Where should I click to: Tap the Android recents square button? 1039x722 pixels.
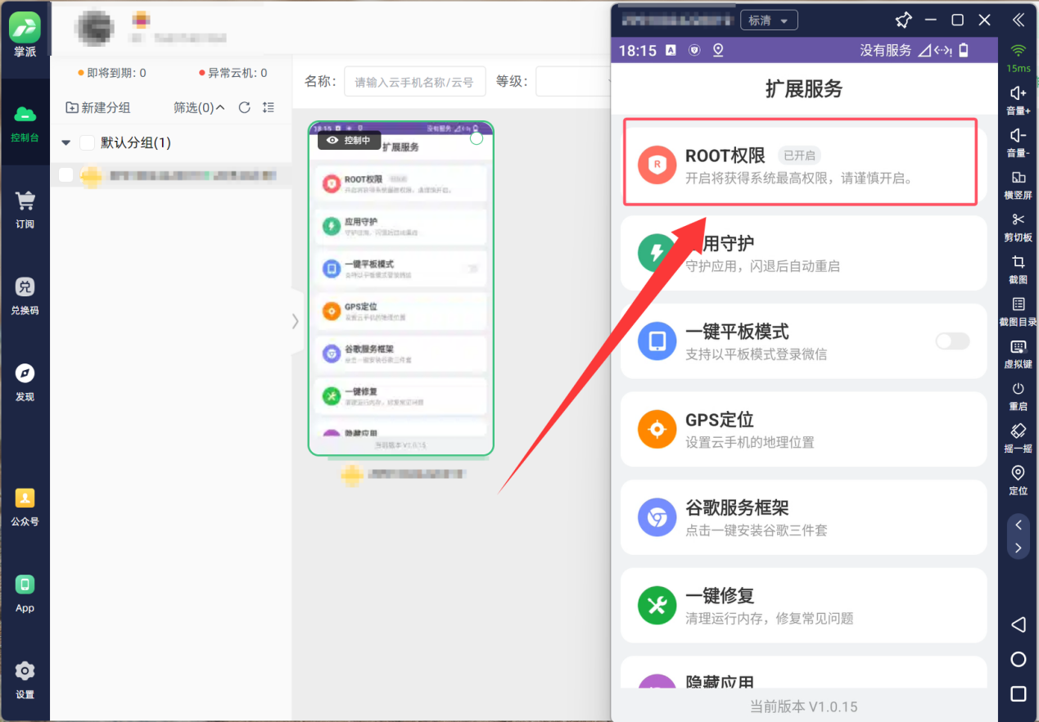coord(1019,694)
